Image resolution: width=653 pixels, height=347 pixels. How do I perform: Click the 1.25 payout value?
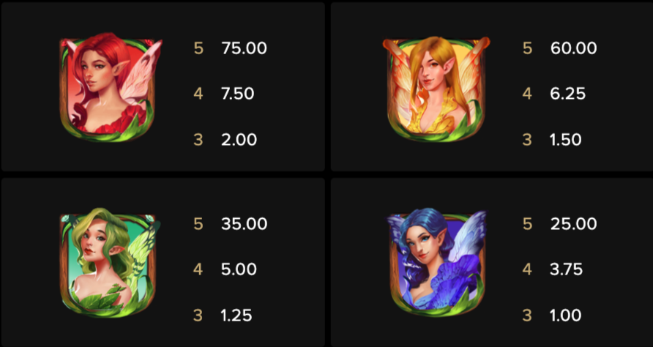236,316
